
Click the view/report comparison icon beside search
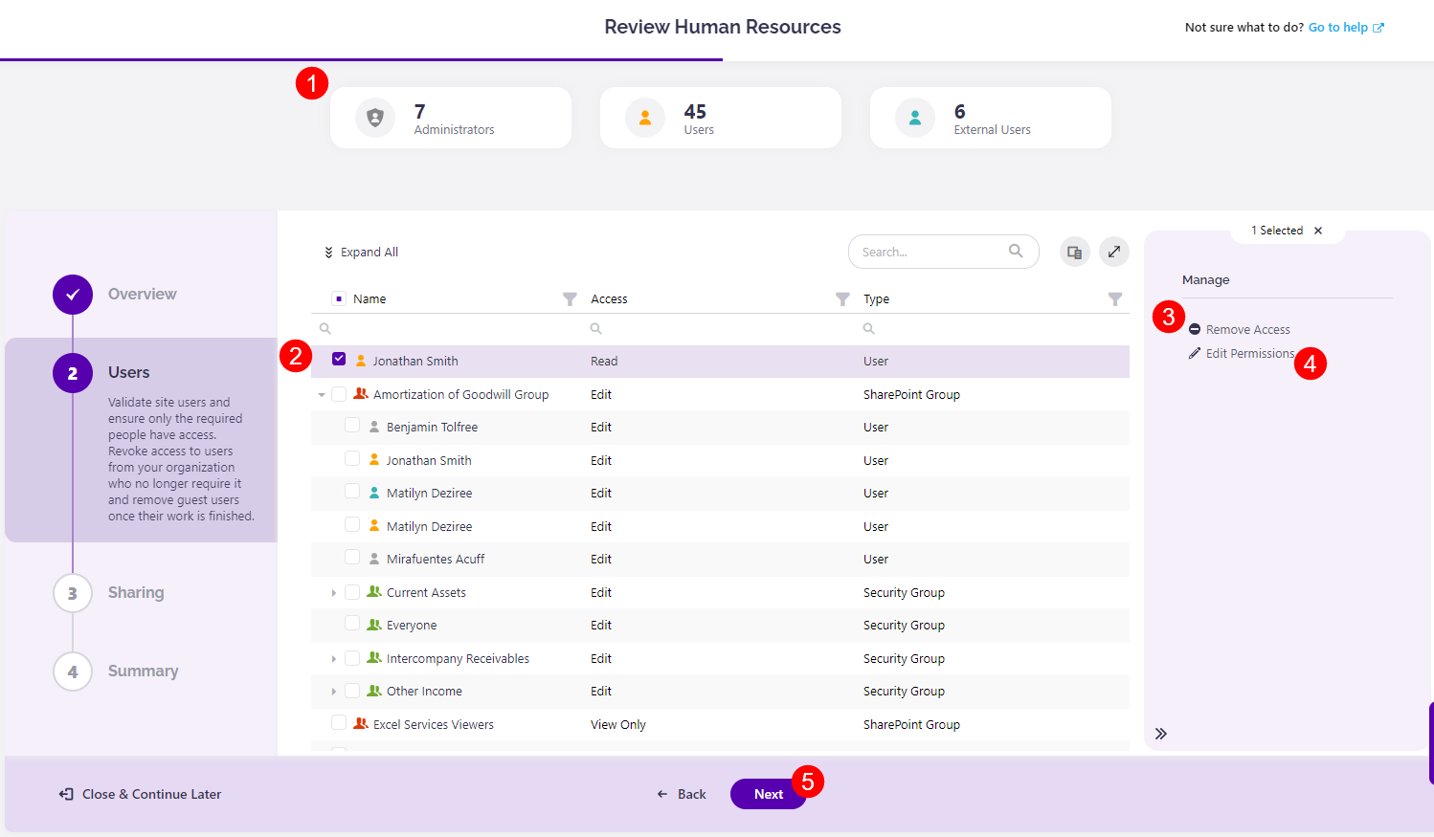pyautogui.click(x=1074, y=251)
